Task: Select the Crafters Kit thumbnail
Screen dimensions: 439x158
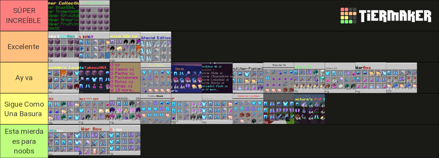Action: (x=340, y=78)
